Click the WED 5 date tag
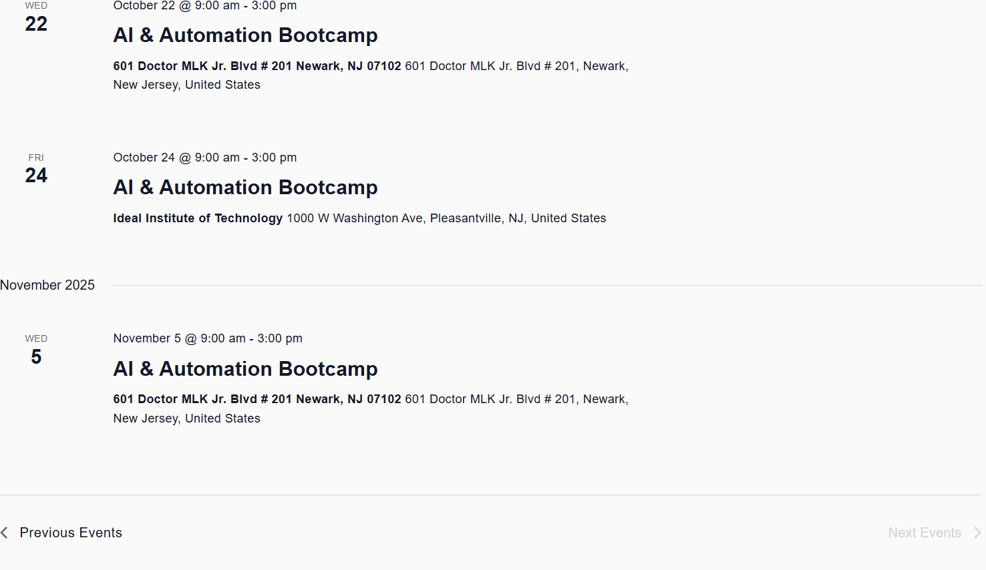The width and height of the screenshot is (986, 570). [x=36, y=350]
